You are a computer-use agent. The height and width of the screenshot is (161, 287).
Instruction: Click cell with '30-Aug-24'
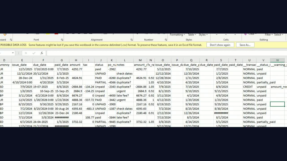tap(61, 109)
